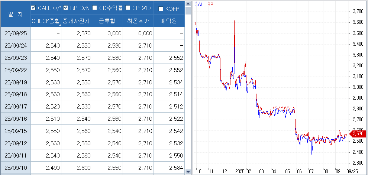
Task: Uncheck the CALL O/N checkbox
Action: coord(33,8)
